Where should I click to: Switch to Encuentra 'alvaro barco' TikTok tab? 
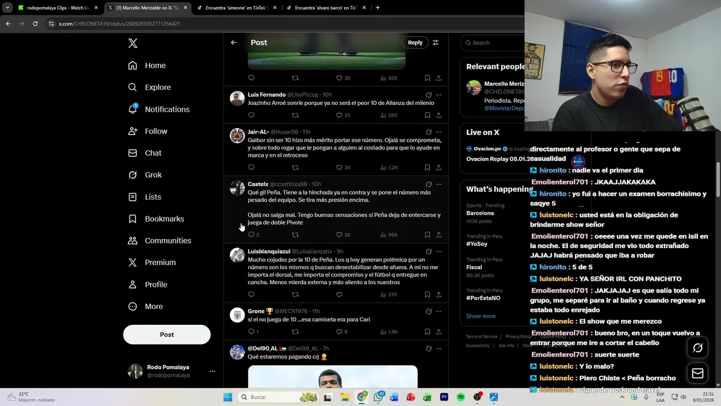pyautogui.click(x=326, y=8)
